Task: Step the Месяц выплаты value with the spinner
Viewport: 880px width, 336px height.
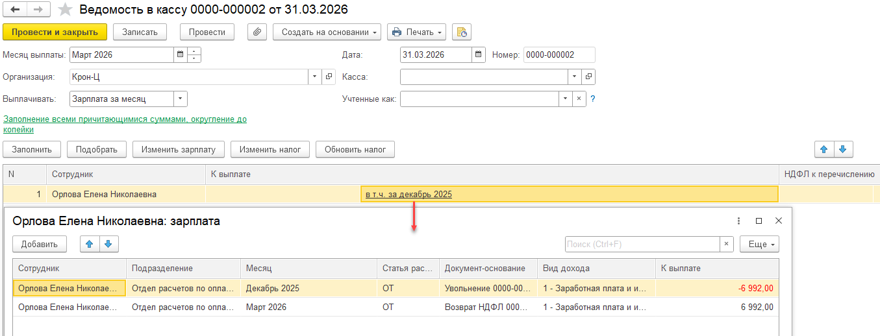Action: coord(194,55)
